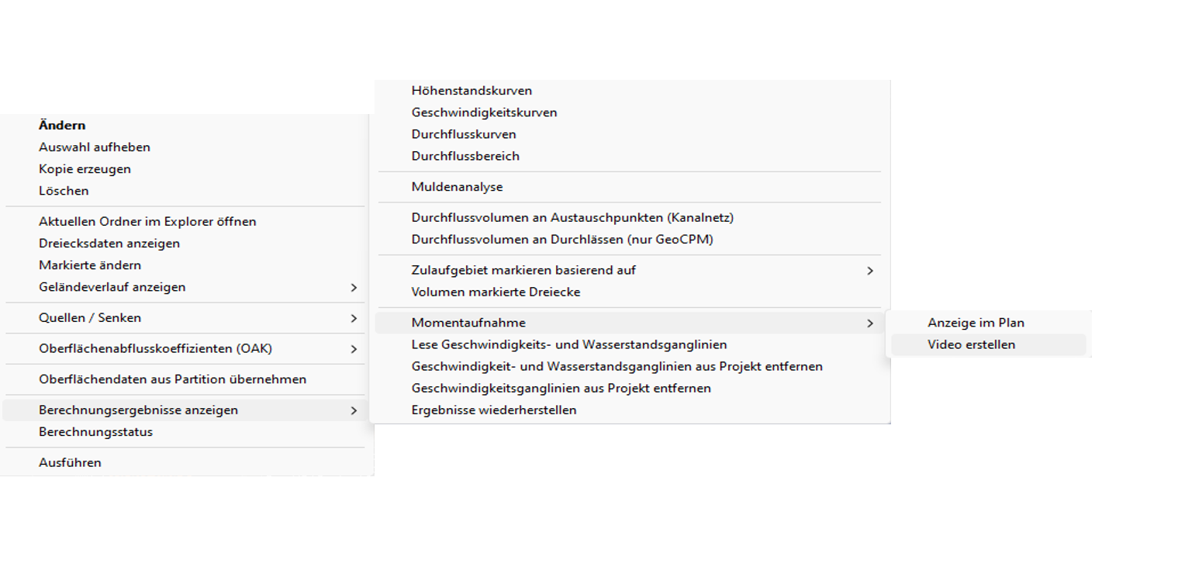Screen dimensions: 1178x588
Task: Click Video erstellen in Momentaufnahme submenu
Action: click(971, 344)
